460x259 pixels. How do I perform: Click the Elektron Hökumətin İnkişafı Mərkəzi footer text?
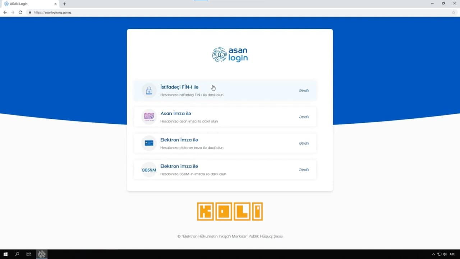tap(230, 236)
